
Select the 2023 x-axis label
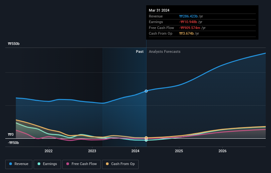pyautogui.click(x=92, y=151)
